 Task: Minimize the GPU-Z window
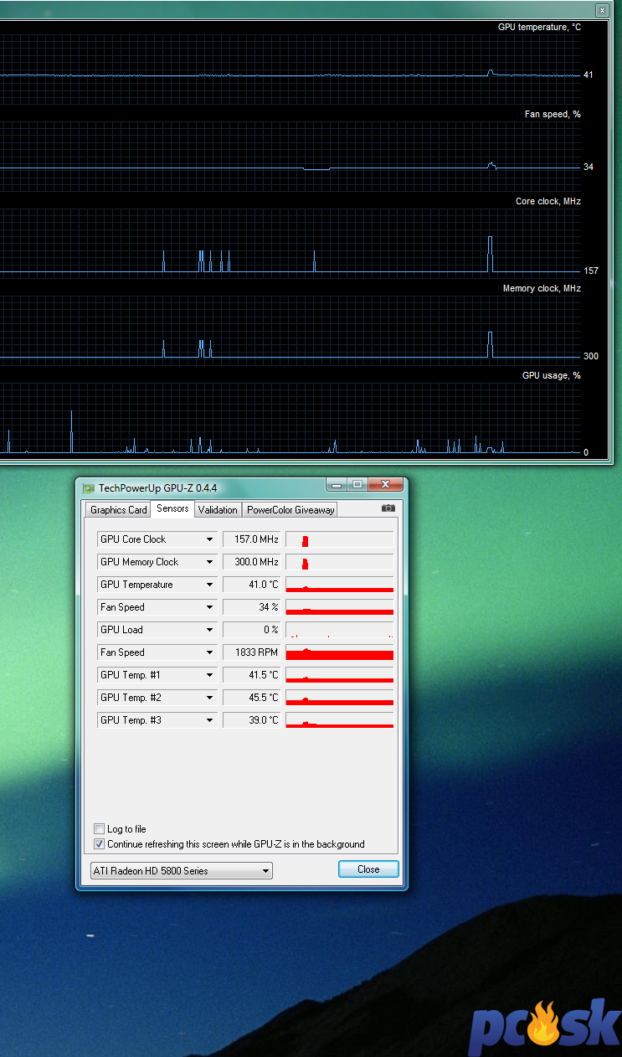tap(337, 485)
